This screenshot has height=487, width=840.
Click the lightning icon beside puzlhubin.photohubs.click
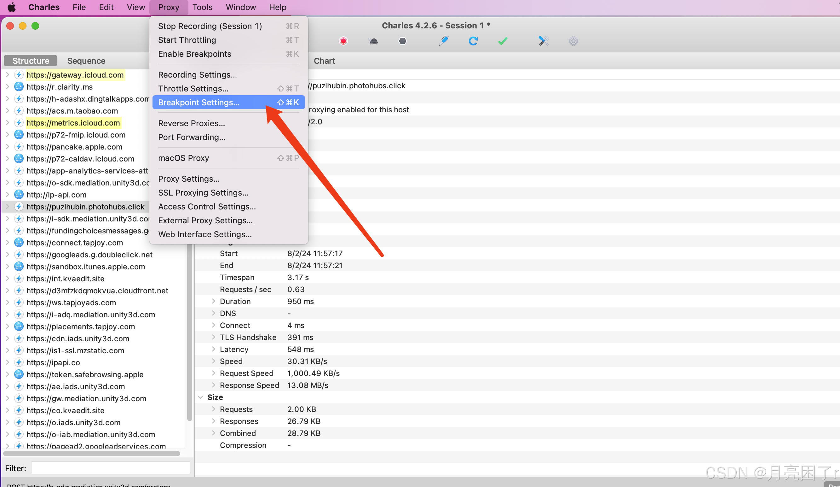click(x=19, y=207)
